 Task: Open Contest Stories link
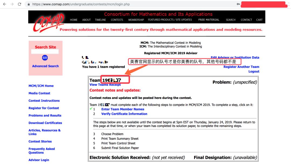pyautogui.click(x=40, y=142)
